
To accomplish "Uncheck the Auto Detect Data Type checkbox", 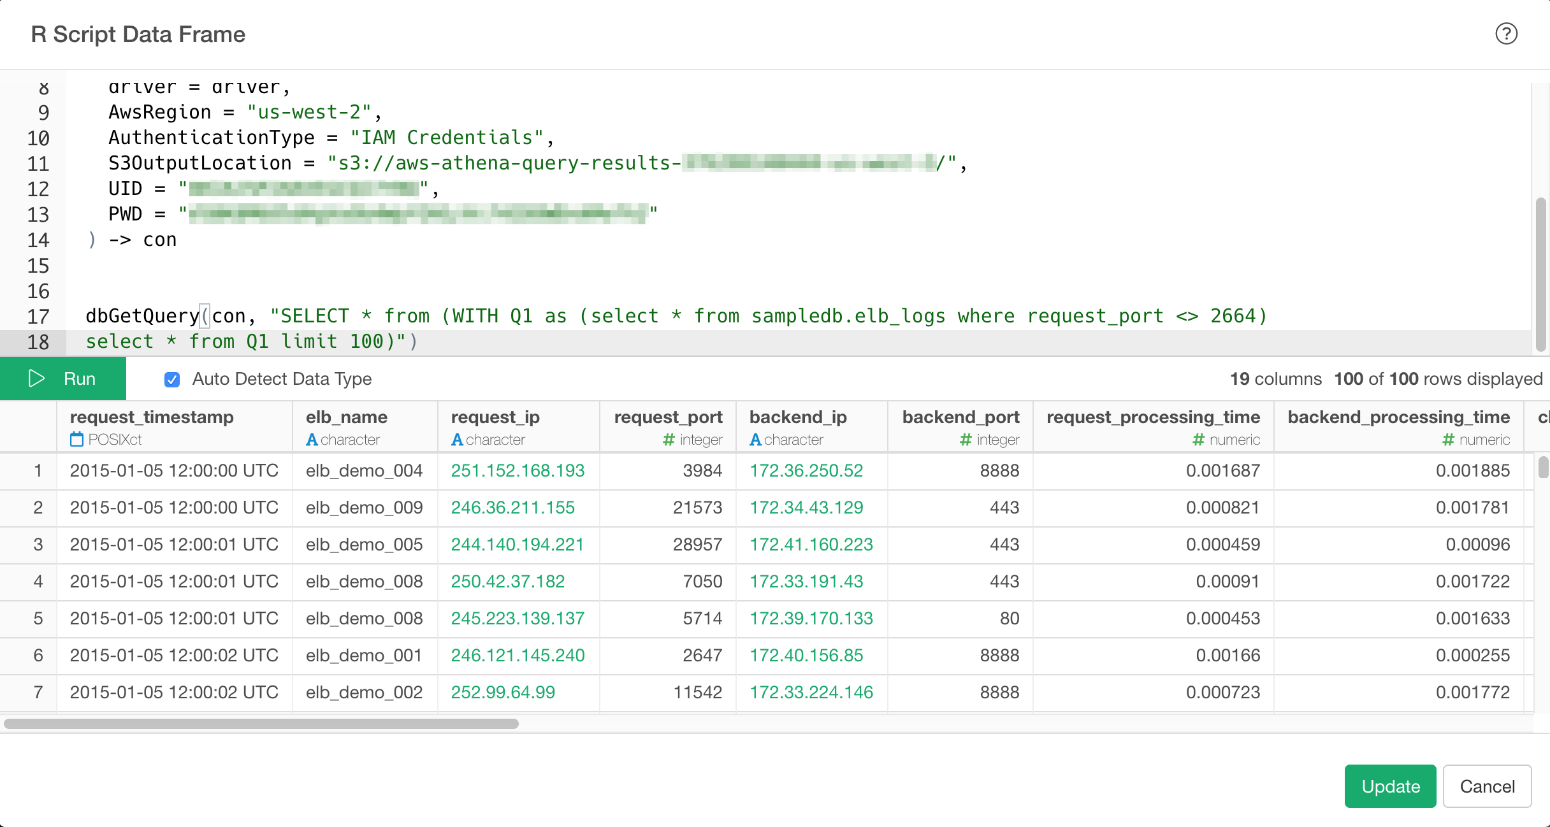I will (172, 379).
